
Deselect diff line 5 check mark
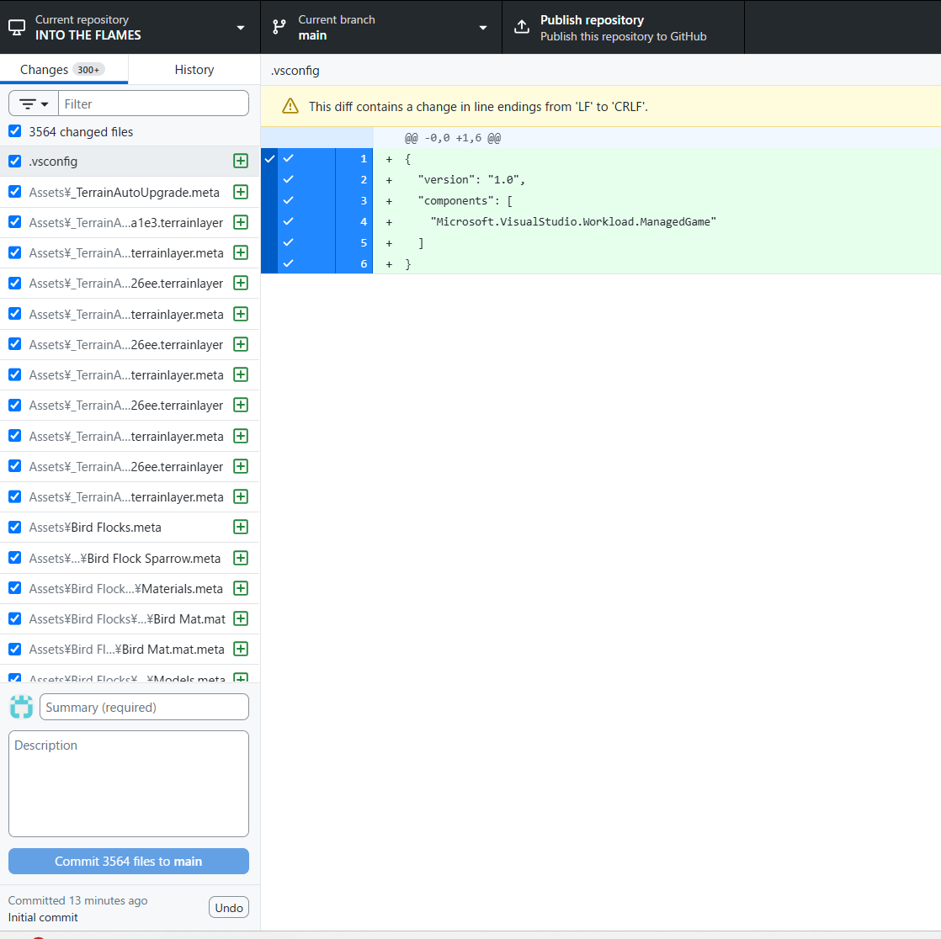[x=289, y=242]
